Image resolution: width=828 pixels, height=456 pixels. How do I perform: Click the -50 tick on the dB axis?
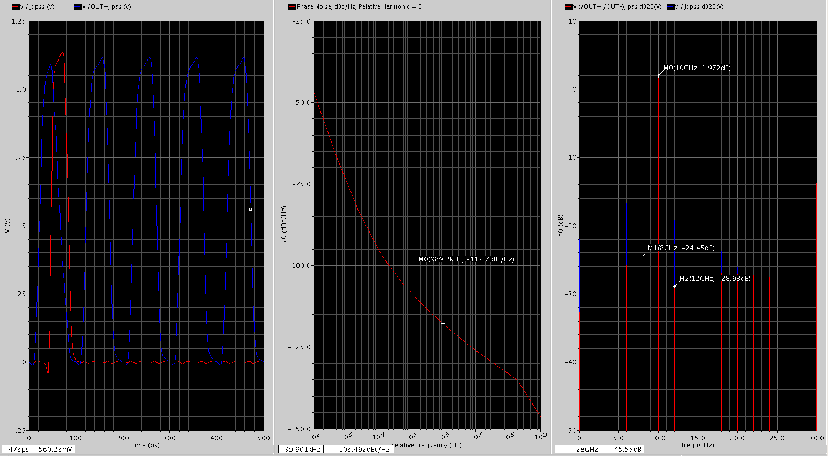click(x=571, y=430)
